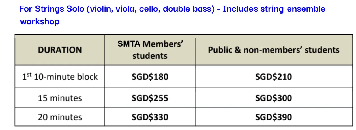The image size is (356, 130).
Task: Click the word 'minutes' in 15 minutes row
Action: 66,98
